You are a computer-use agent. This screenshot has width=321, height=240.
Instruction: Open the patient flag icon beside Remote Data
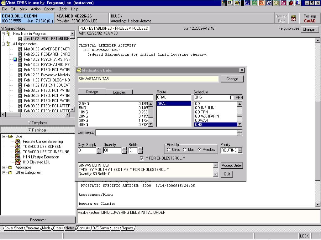293,18
